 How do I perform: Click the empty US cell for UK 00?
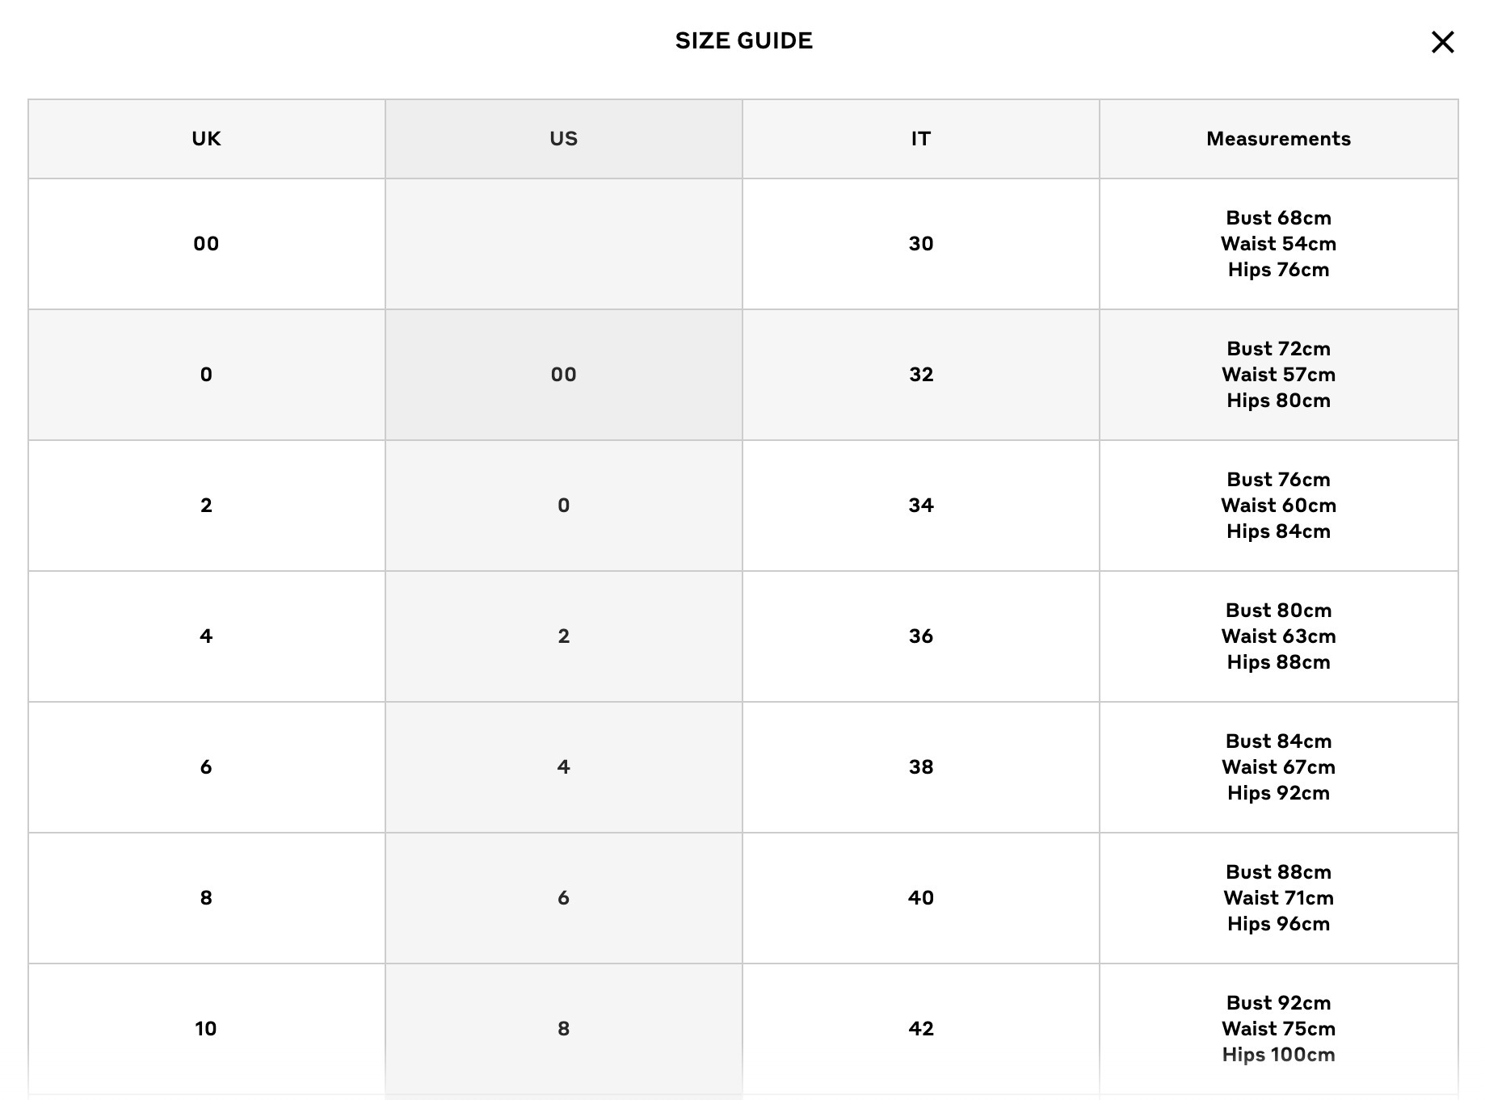[x=564, y=244]
